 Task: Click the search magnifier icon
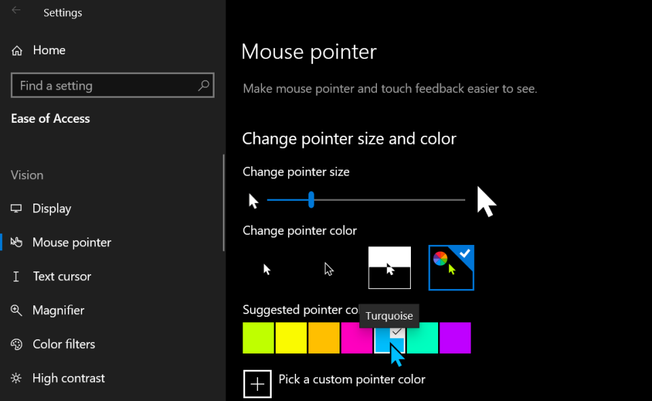coord(203,85)
